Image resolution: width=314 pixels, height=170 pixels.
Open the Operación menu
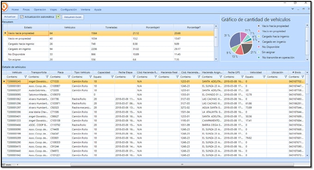40,10
